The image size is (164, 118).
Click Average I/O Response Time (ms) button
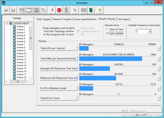[x=58, y=69]
